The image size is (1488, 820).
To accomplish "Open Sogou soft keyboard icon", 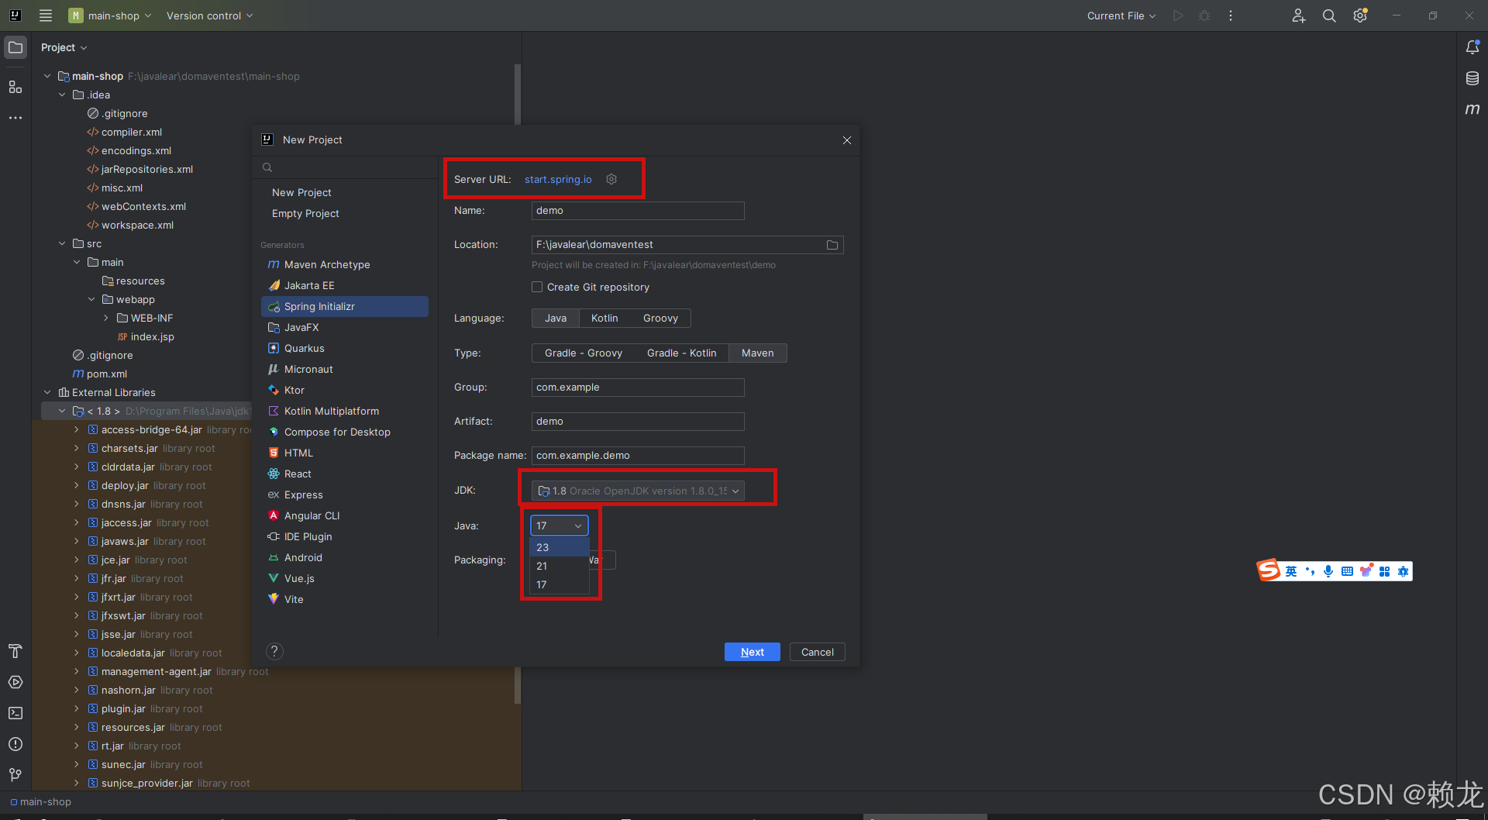I will click(1347, 571).
